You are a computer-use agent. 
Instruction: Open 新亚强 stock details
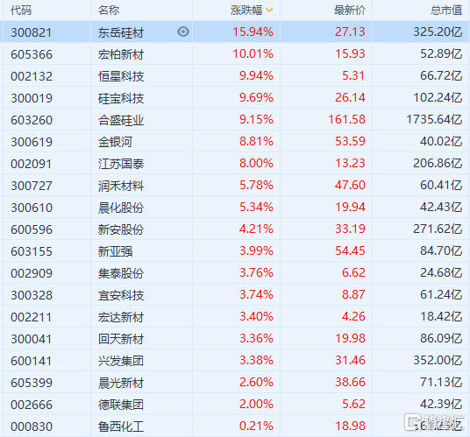click(115, 251)
